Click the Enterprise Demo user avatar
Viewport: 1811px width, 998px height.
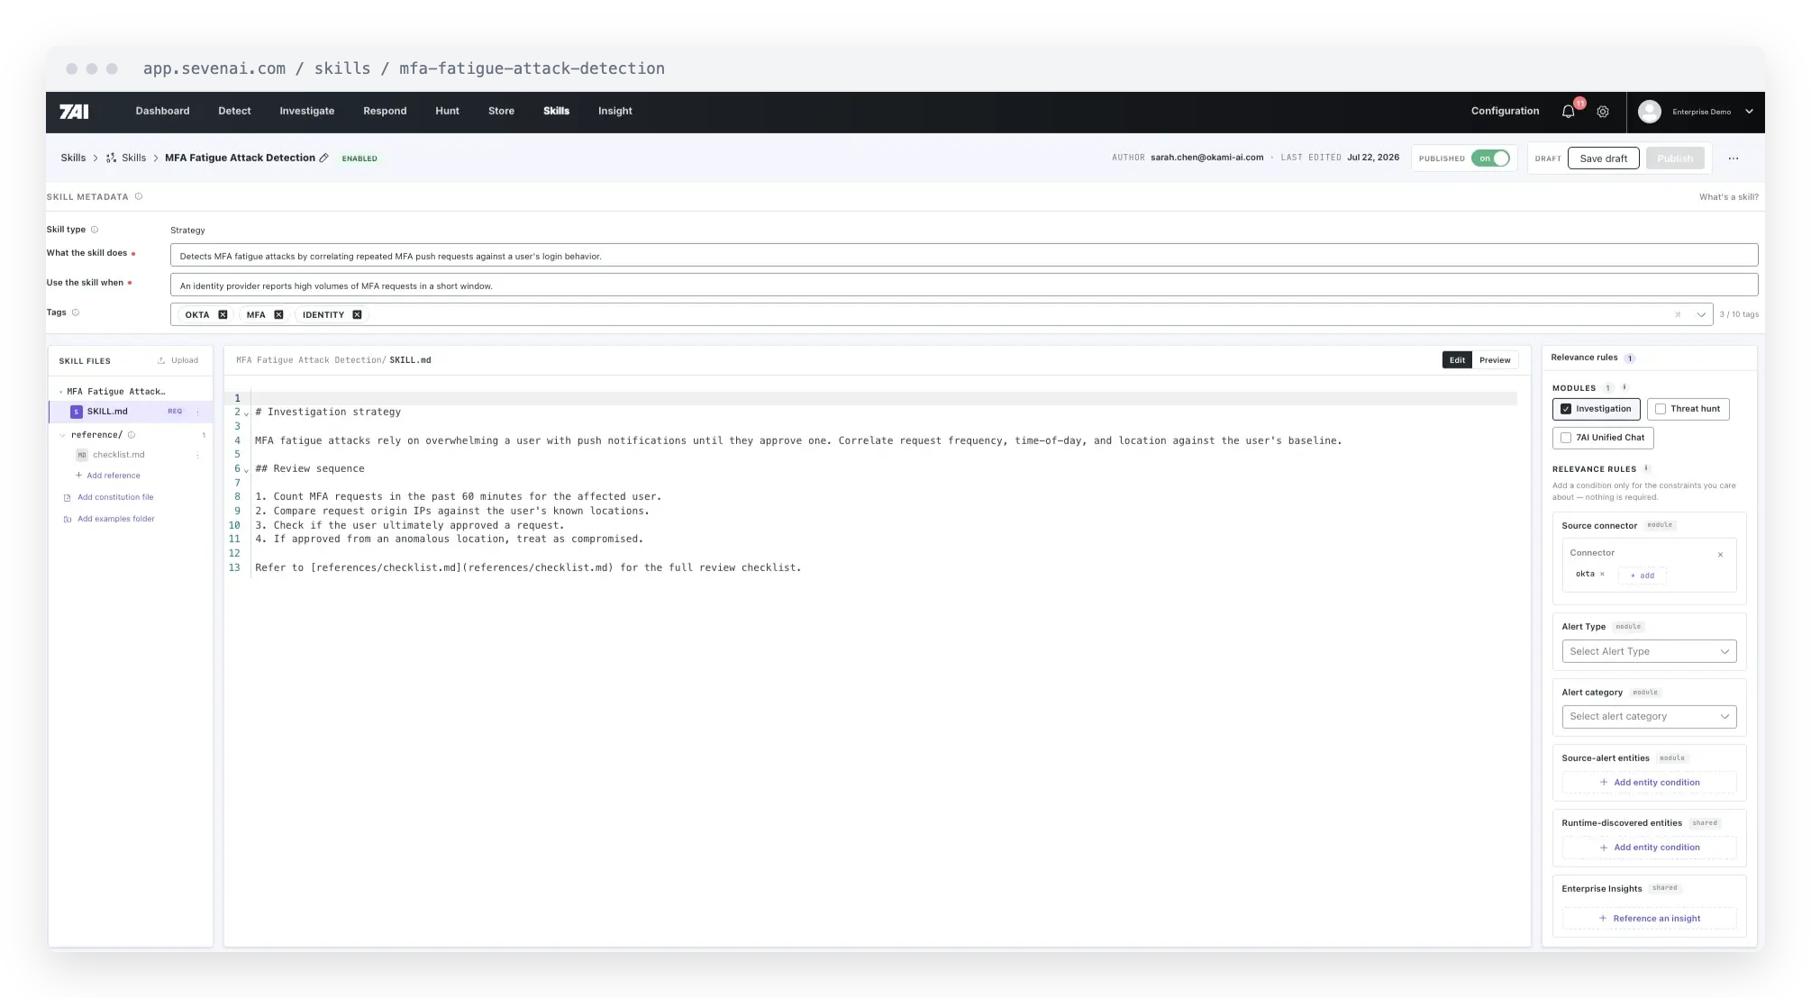1650,112
